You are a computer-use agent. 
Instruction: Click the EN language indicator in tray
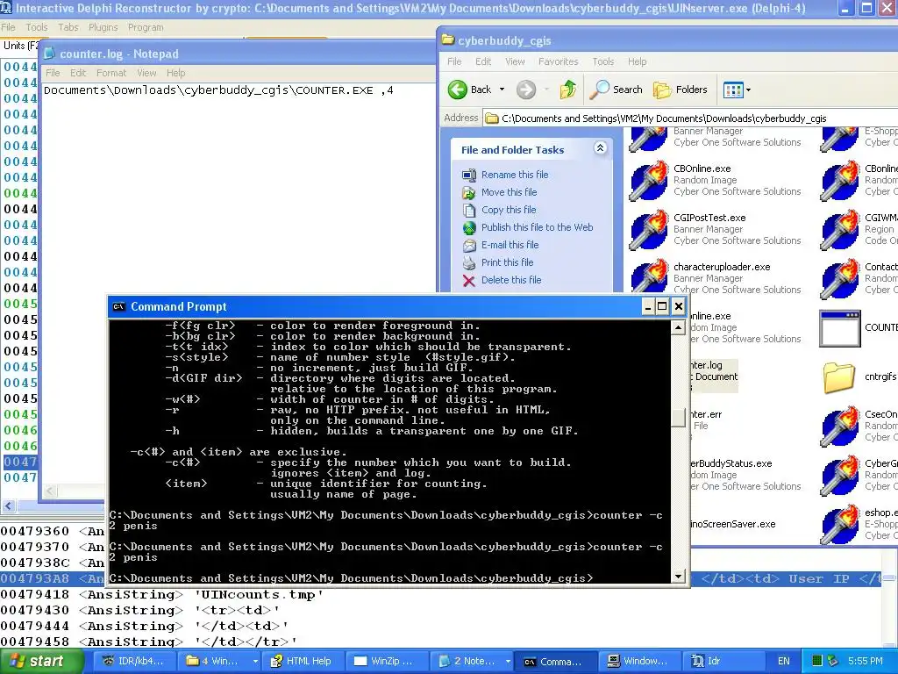point(783,661)
